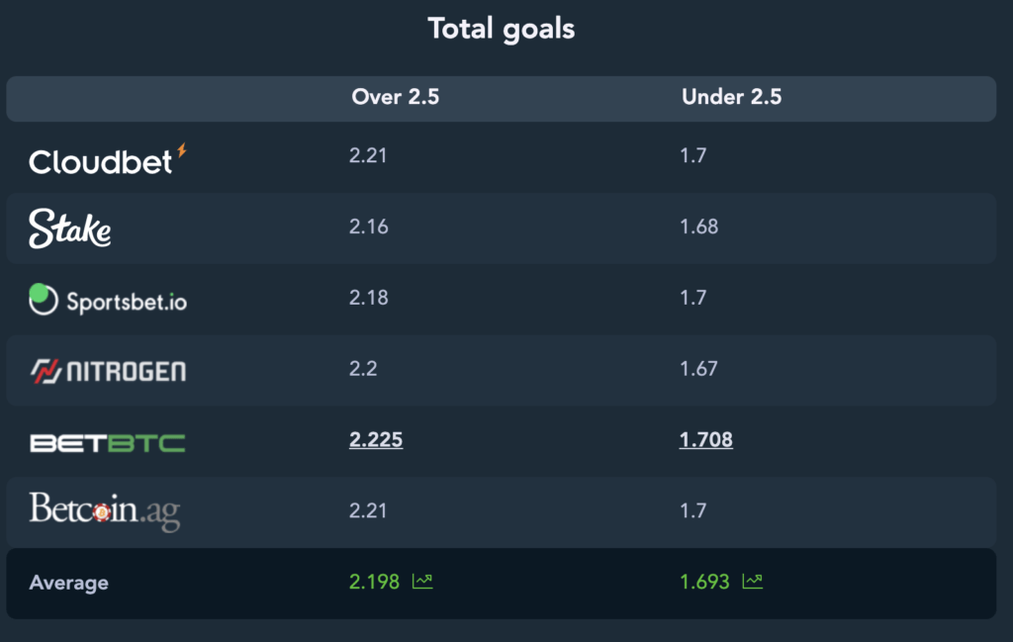This screenshot has height=642, width=1013.
Task: Select Stake Under 2.5 odds 1.68
Action: 699,227
